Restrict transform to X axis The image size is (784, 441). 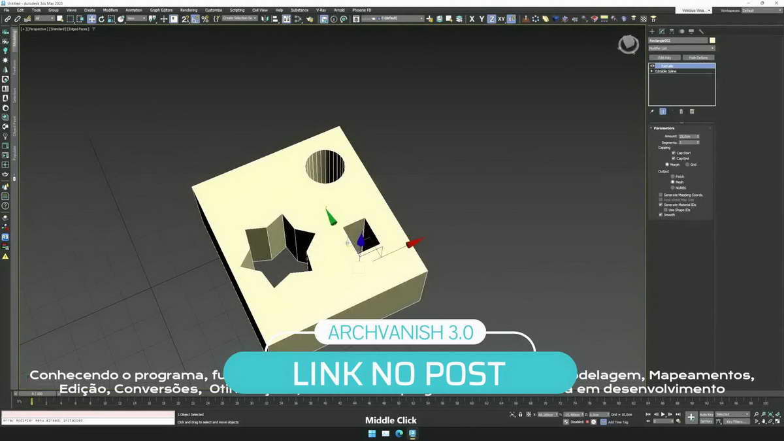[x=472, y=19]
